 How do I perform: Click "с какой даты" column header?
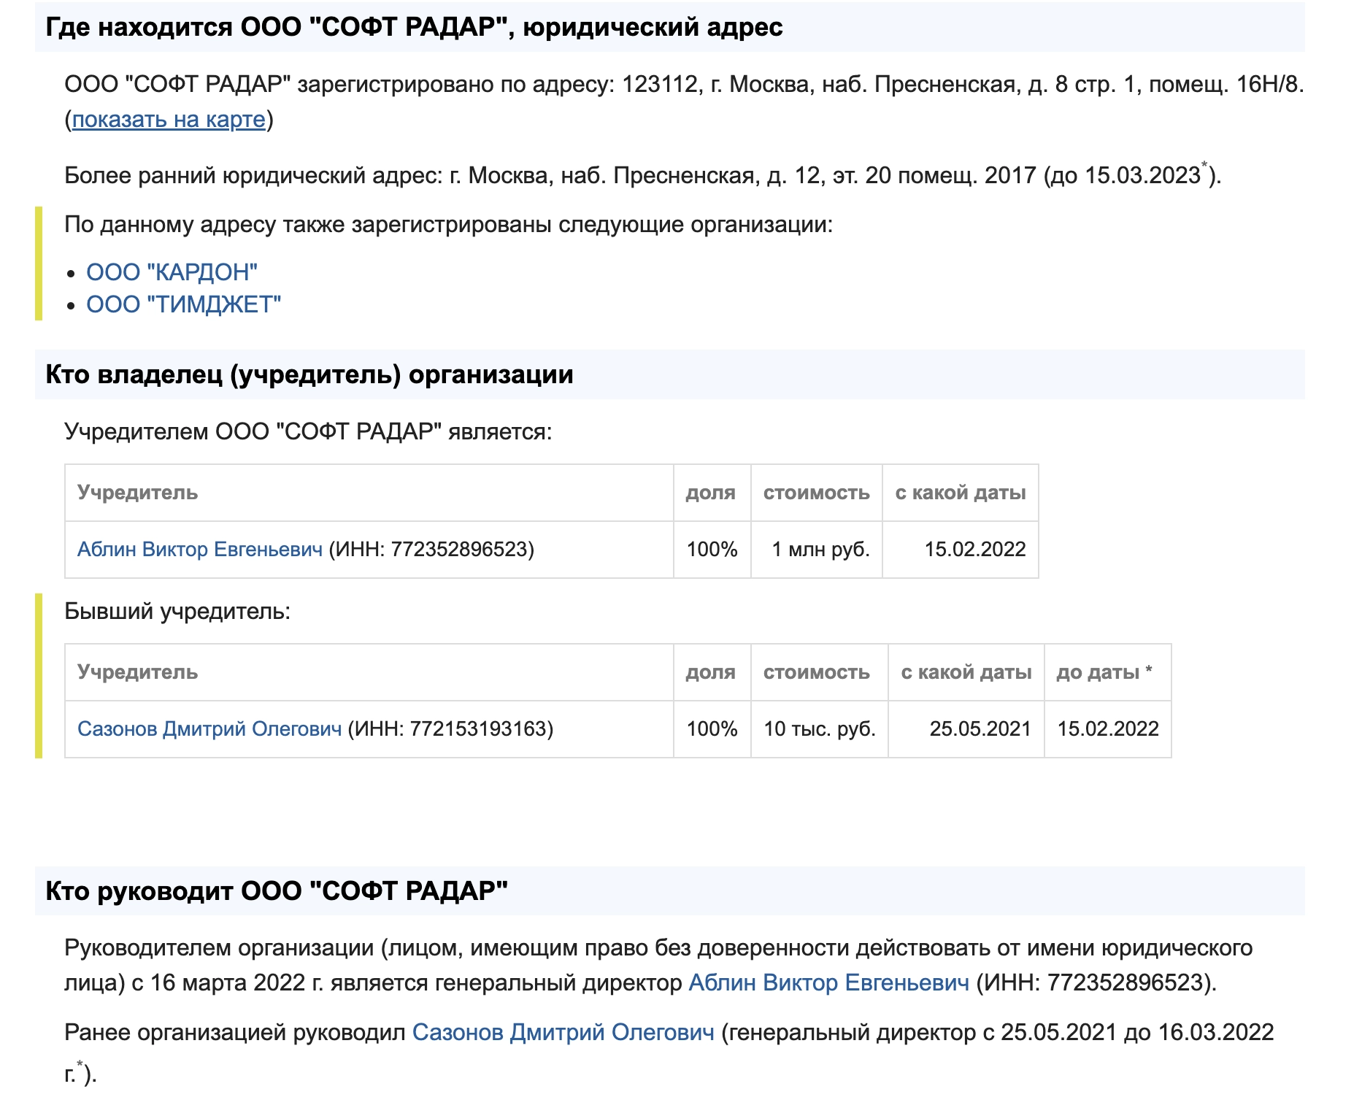(x=961, y=493)
